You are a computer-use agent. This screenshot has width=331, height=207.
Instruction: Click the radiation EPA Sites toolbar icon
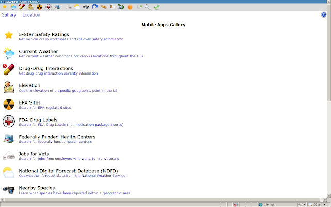tap(39, 7)
